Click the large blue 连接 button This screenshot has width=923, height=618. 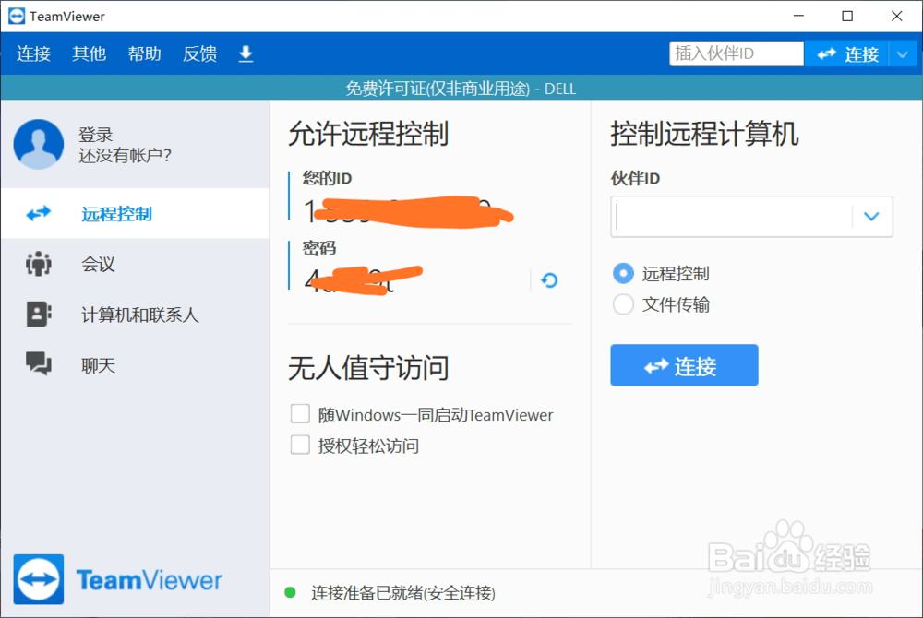[x=684, y=365]
